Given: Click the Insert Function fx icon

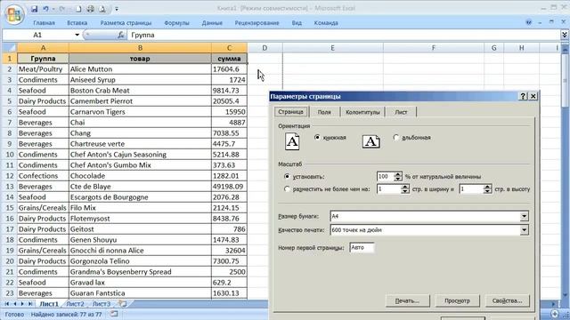Looking at the screenshot, I should [121, 35].
